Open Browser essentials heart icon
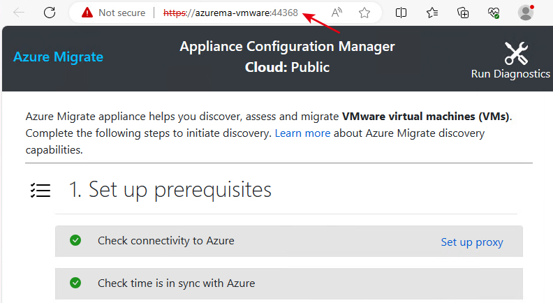The image size is (553, 303). tap(494, 13)
